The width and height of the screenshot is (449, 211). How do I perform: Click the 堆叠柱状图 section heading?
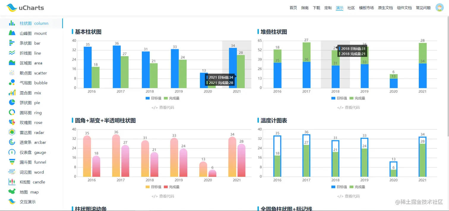pyautogui.click(x=274, y=32)
